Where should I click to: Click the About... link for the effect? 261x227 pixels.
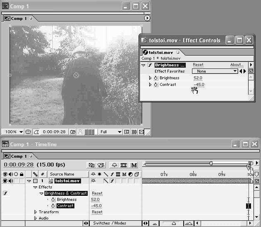(x=236, y=65)
